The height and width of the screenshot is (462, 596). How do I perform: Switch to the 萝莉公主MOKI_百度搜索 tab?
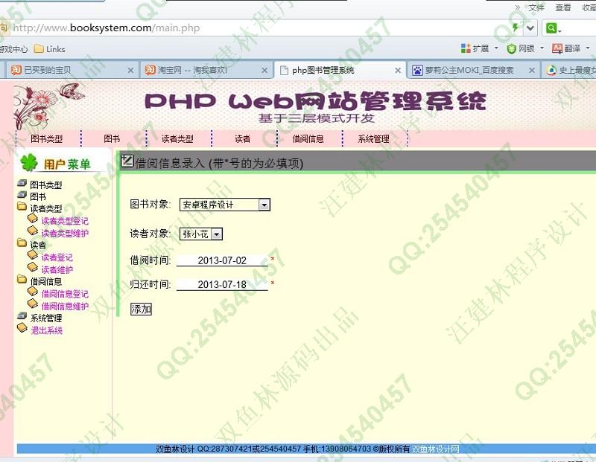(473, 71)
